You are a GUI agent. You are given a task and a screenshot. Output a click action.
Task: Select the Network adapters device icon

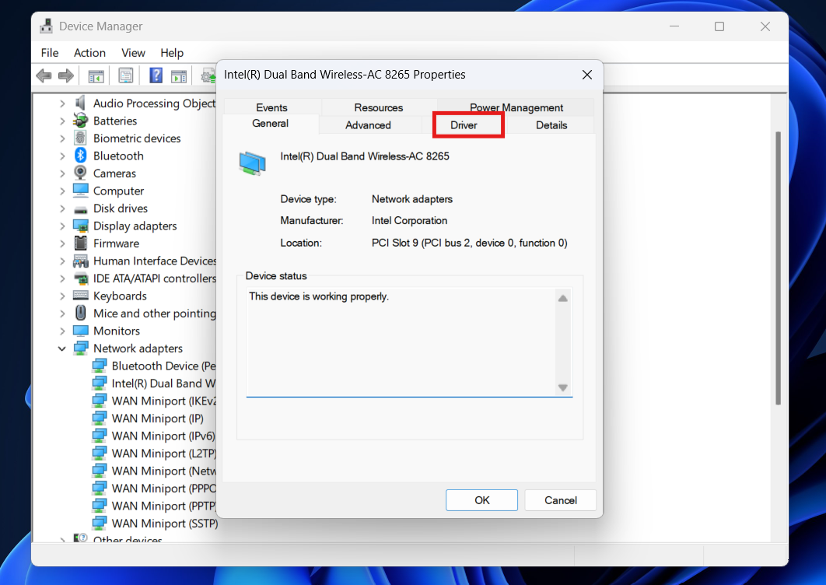[80, 348]
